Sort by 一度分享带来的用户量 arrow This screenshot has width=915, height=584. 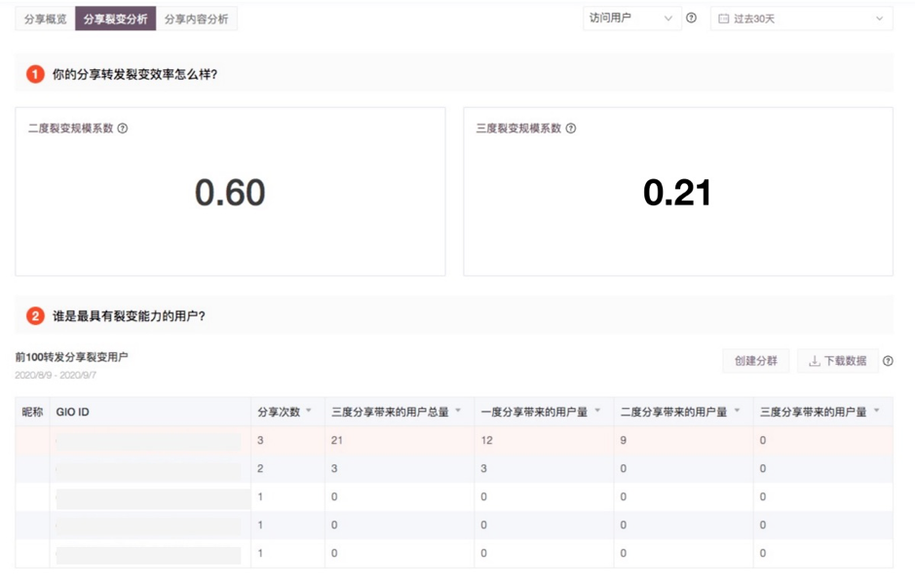(597, 412)
